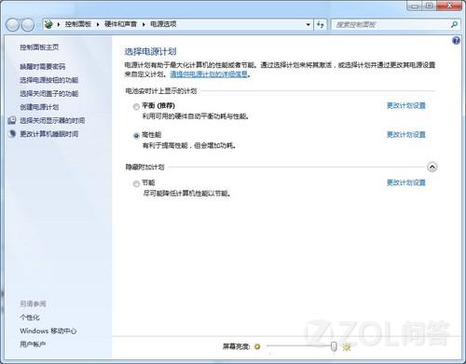Click 更改计划设置 for 平衡 plan
Image resolution: width=466 pixels, height=364 pixels.
(x=405, y=105)
